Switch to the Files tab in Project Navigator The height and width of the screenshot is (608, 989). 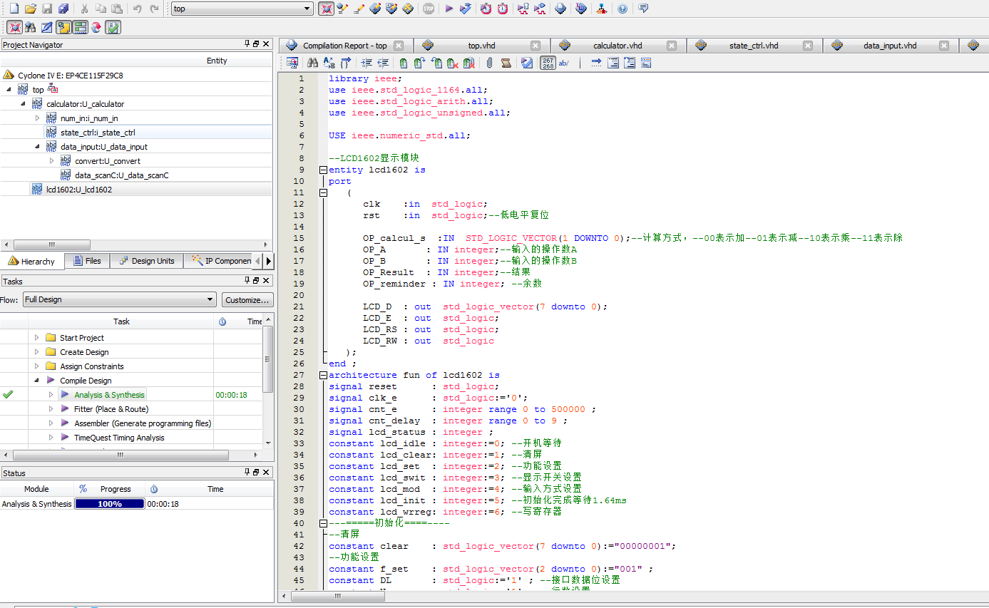coord(87,261)
